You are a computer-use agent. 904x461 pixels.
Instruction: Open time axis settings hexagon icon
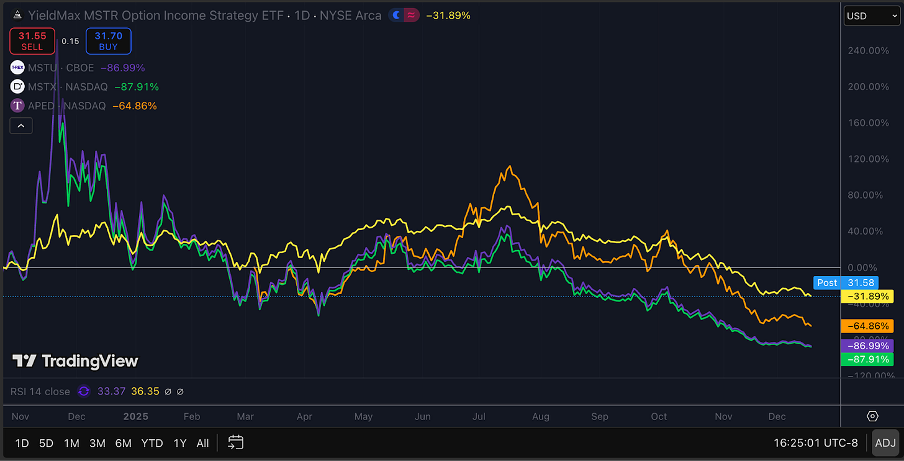click(872, 416)
